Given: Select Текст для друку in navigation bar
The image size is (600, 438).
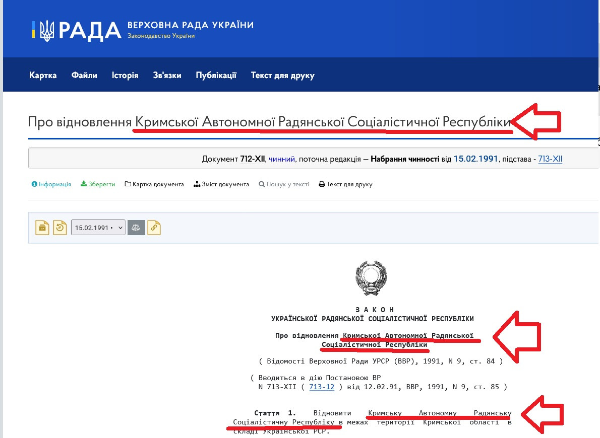Looking at the screenshot, I should pyautogui.click(x=283, y=76).
